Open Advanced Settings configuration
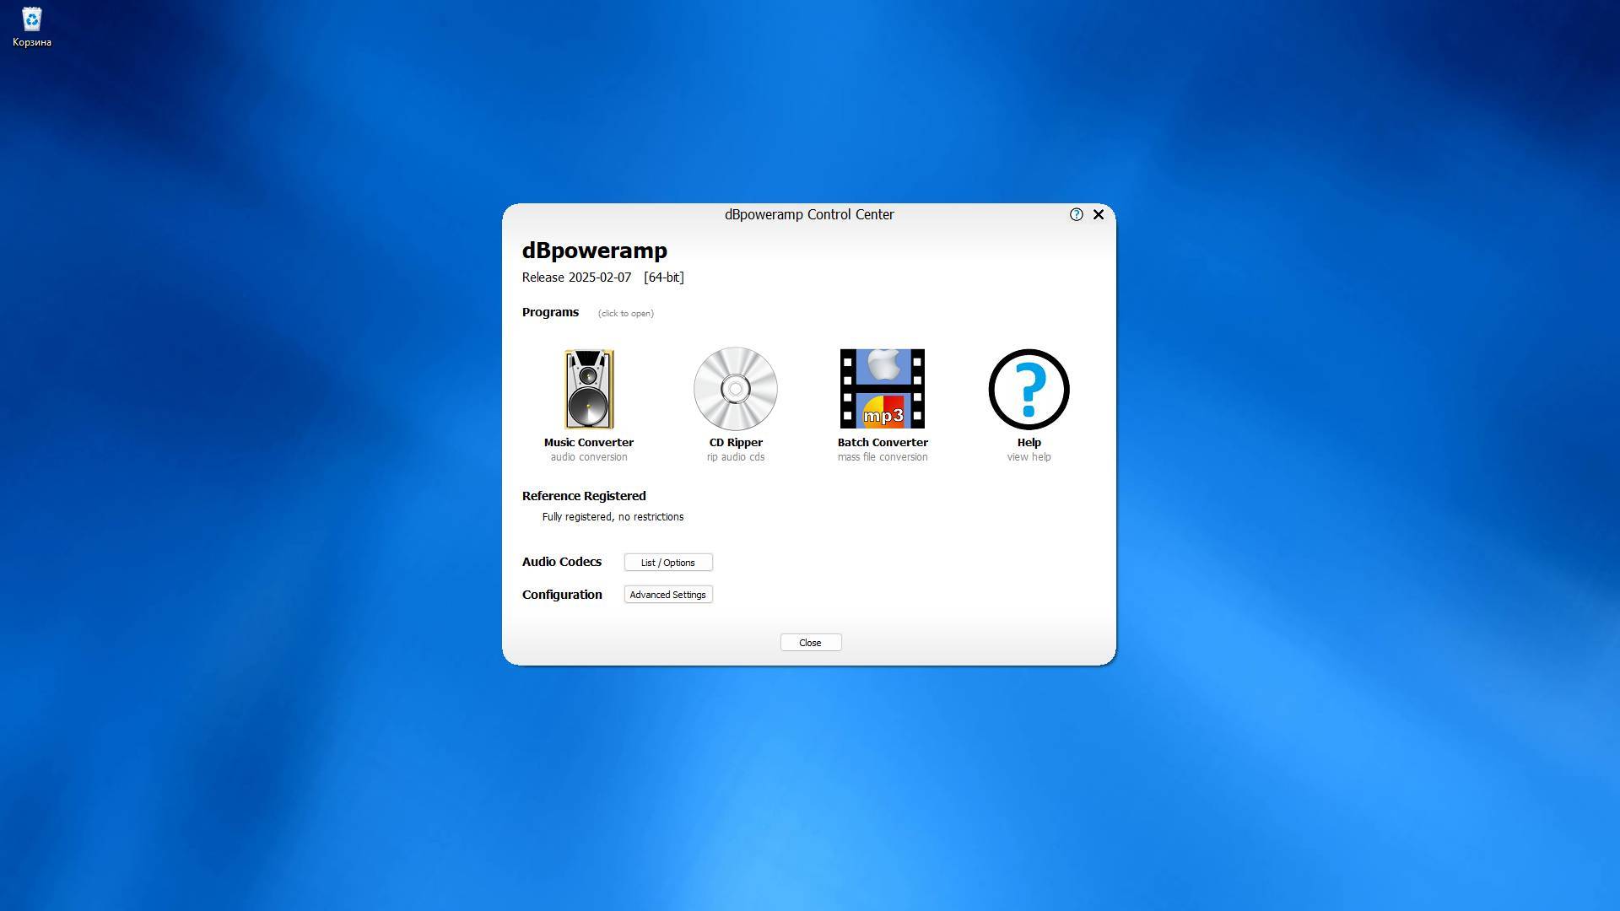Image resolution: width=1620 pixels, height=911 pixels. pos(668,595)
